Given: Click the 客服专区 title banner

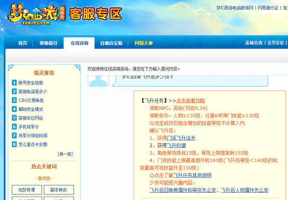Looking at the screenshot, I should [96, 14].
